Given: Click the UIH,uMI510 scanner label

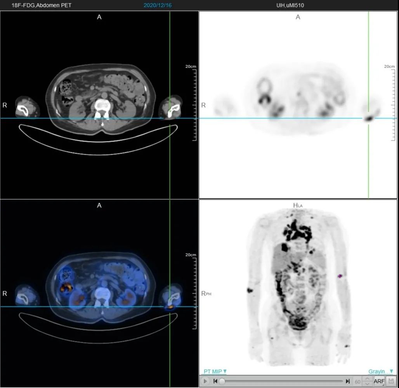Looking at the screenshot, I should click(x=290, y=5).
